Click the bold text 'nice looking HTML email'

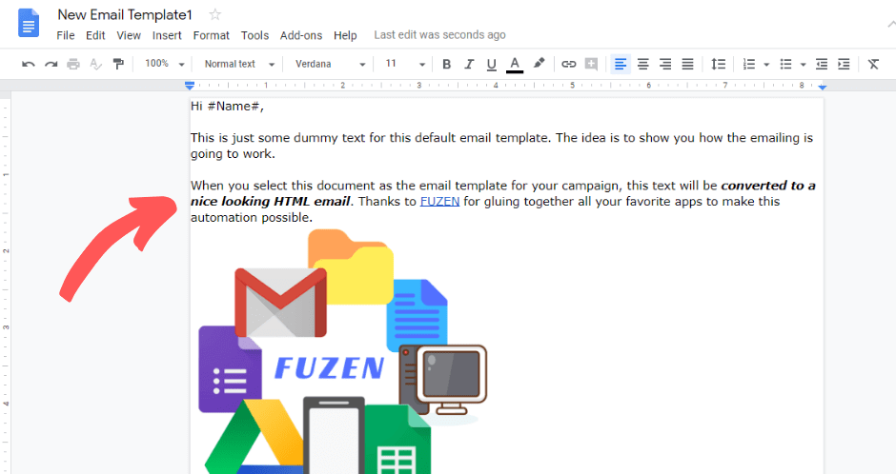(x=271, y=202)
